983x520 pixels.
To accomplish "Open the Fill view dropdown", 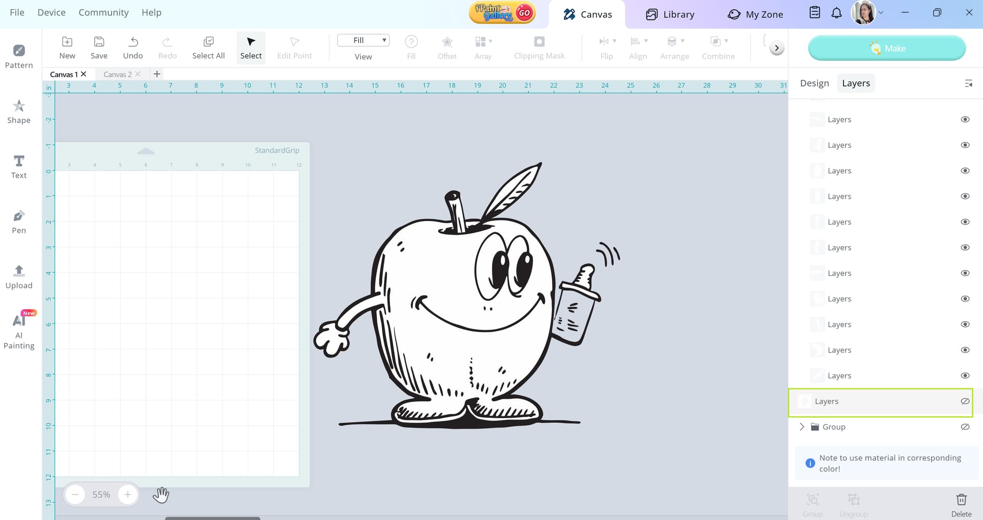I will click(364, 40).
